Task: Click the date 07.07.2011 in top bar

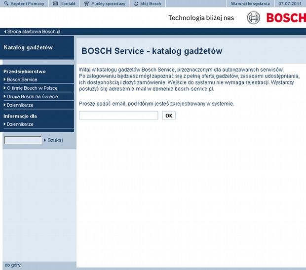Action: tap(290, 3)
